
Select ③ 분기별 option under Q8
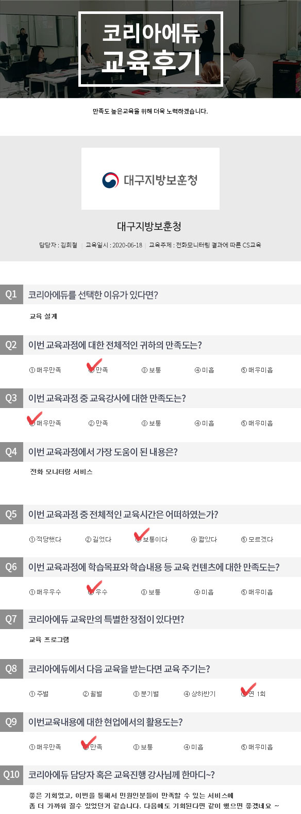pos(146,694)
